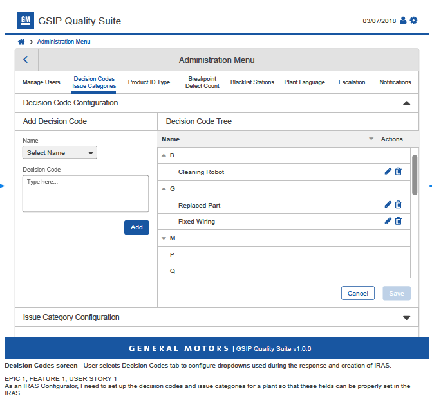Open the Notifications tab
The width and height of the screenshot is (432, 399).
[x=395, y=82]
